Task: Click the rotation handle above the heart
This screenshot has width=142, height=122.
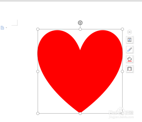Action: point(80,23)
